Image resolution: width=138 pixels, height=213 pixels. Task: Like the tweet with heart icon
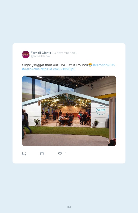pyautogui.click(x=60, y=154)
